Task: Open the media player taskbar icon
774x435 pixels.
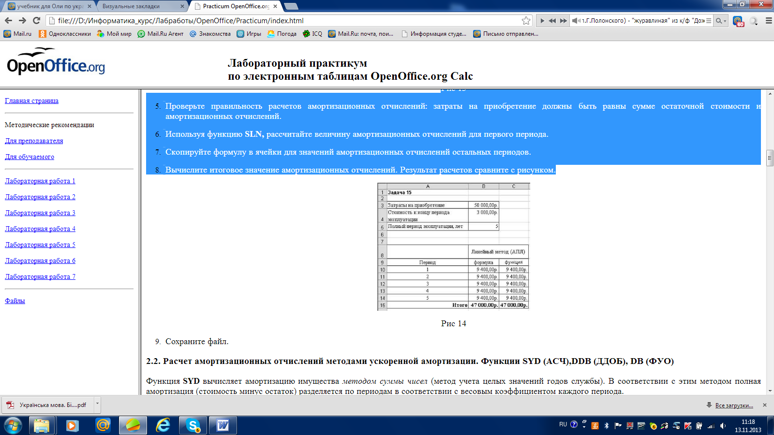Action: pos(72,425)
